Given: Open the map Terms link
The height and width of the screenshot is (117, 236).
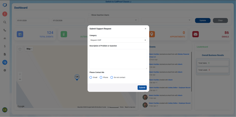Looking at the screenshot, I should (122, 107).
